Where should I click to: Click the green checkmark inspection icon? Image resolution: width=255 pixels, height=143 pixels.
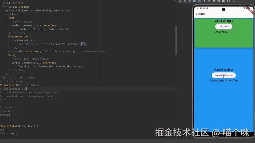tap(174, 1)
